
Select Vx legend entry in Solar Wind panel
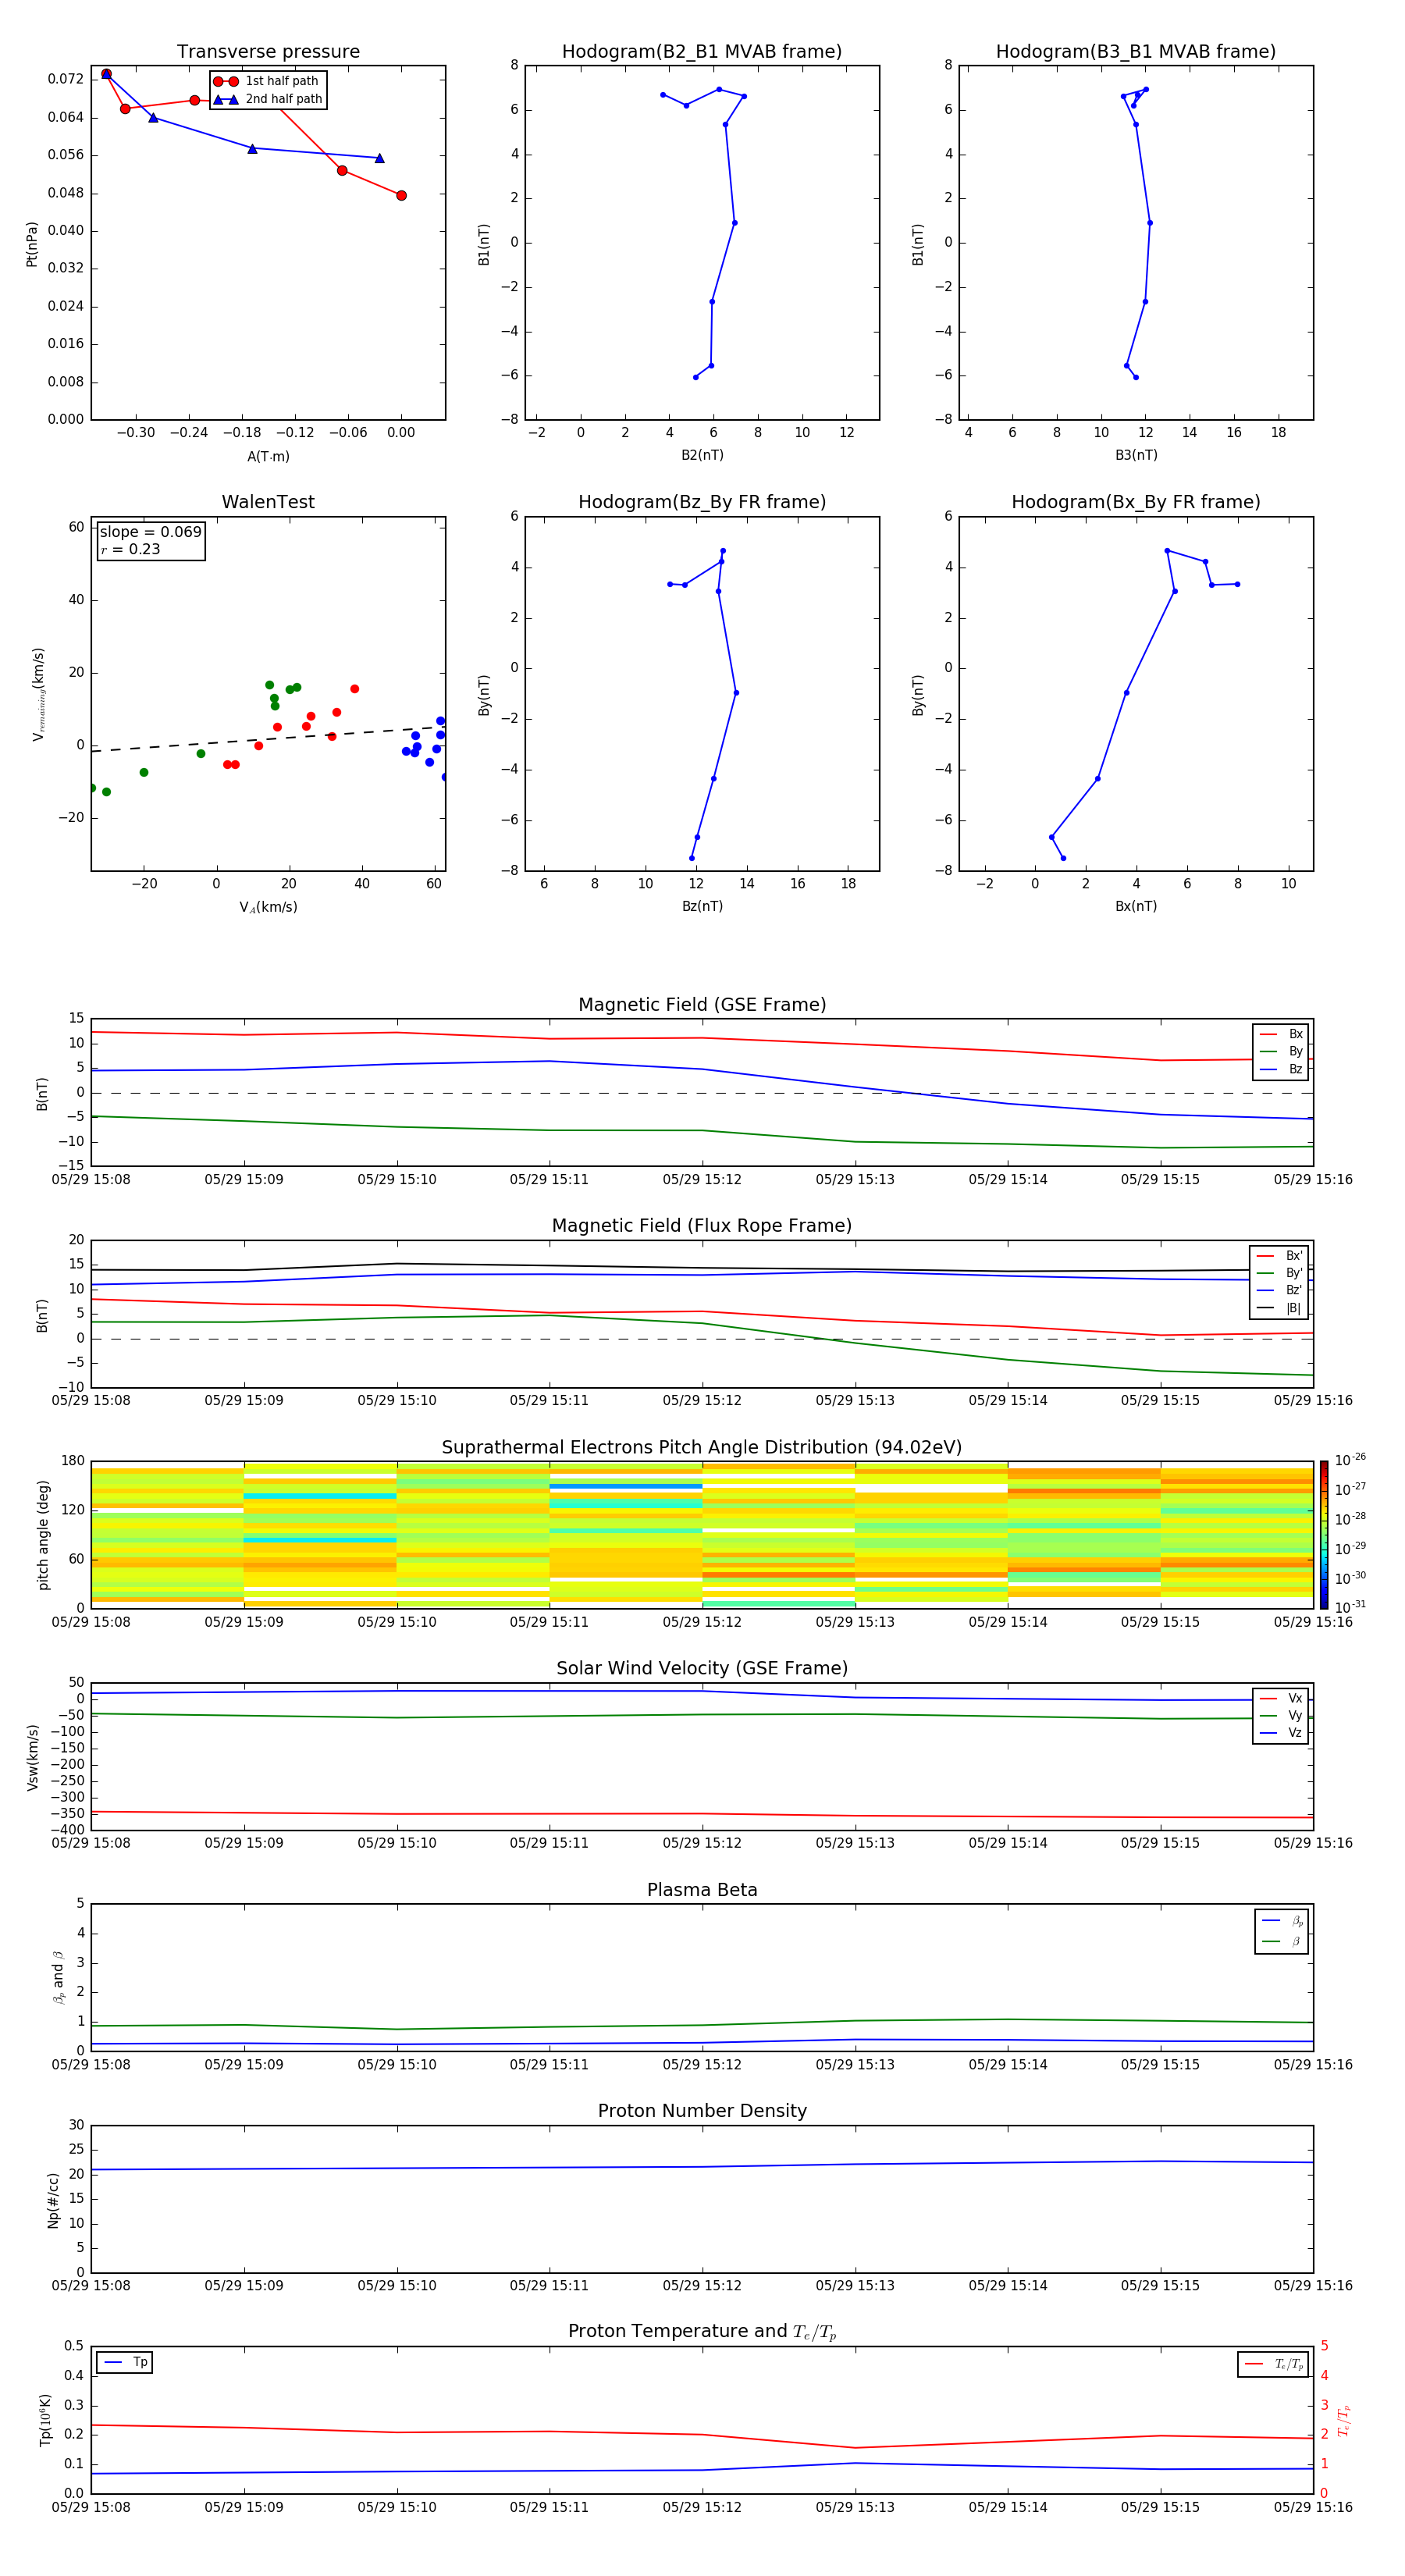click(1281, 1699)
